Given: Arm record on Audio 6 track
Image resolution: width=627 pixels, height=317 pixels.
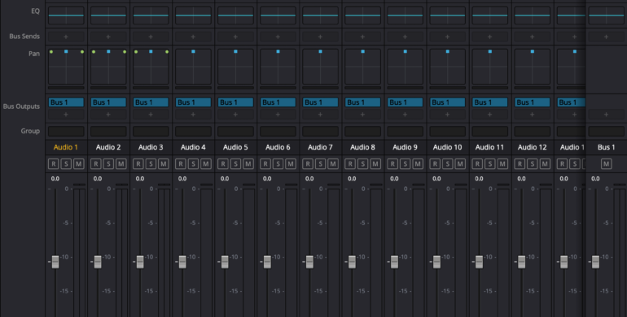Looking at the screenshot, I should tap(265, 163).
